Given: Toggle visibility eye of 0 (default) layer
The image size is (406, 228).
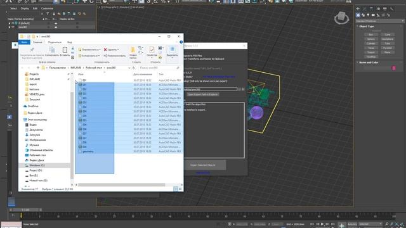Looking at the screenshot, I should point(13,23).
